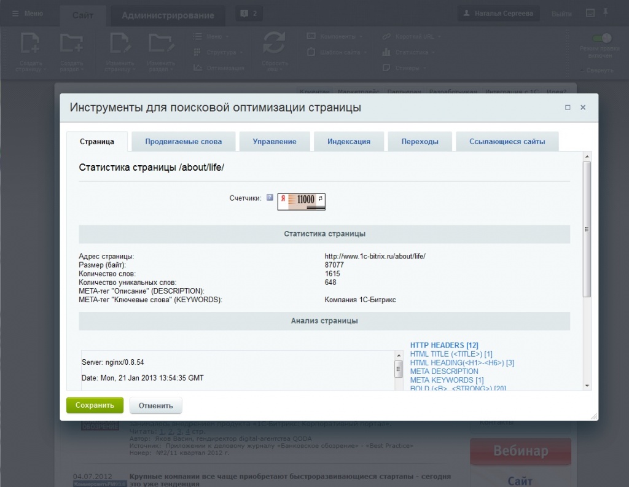
Task: Click the Изменить раздел folder icon
Action: (162, 43)
